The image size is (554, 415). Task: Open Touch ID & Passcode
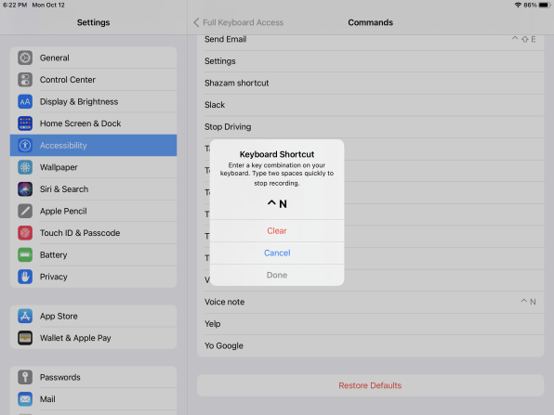click(93, 233)
